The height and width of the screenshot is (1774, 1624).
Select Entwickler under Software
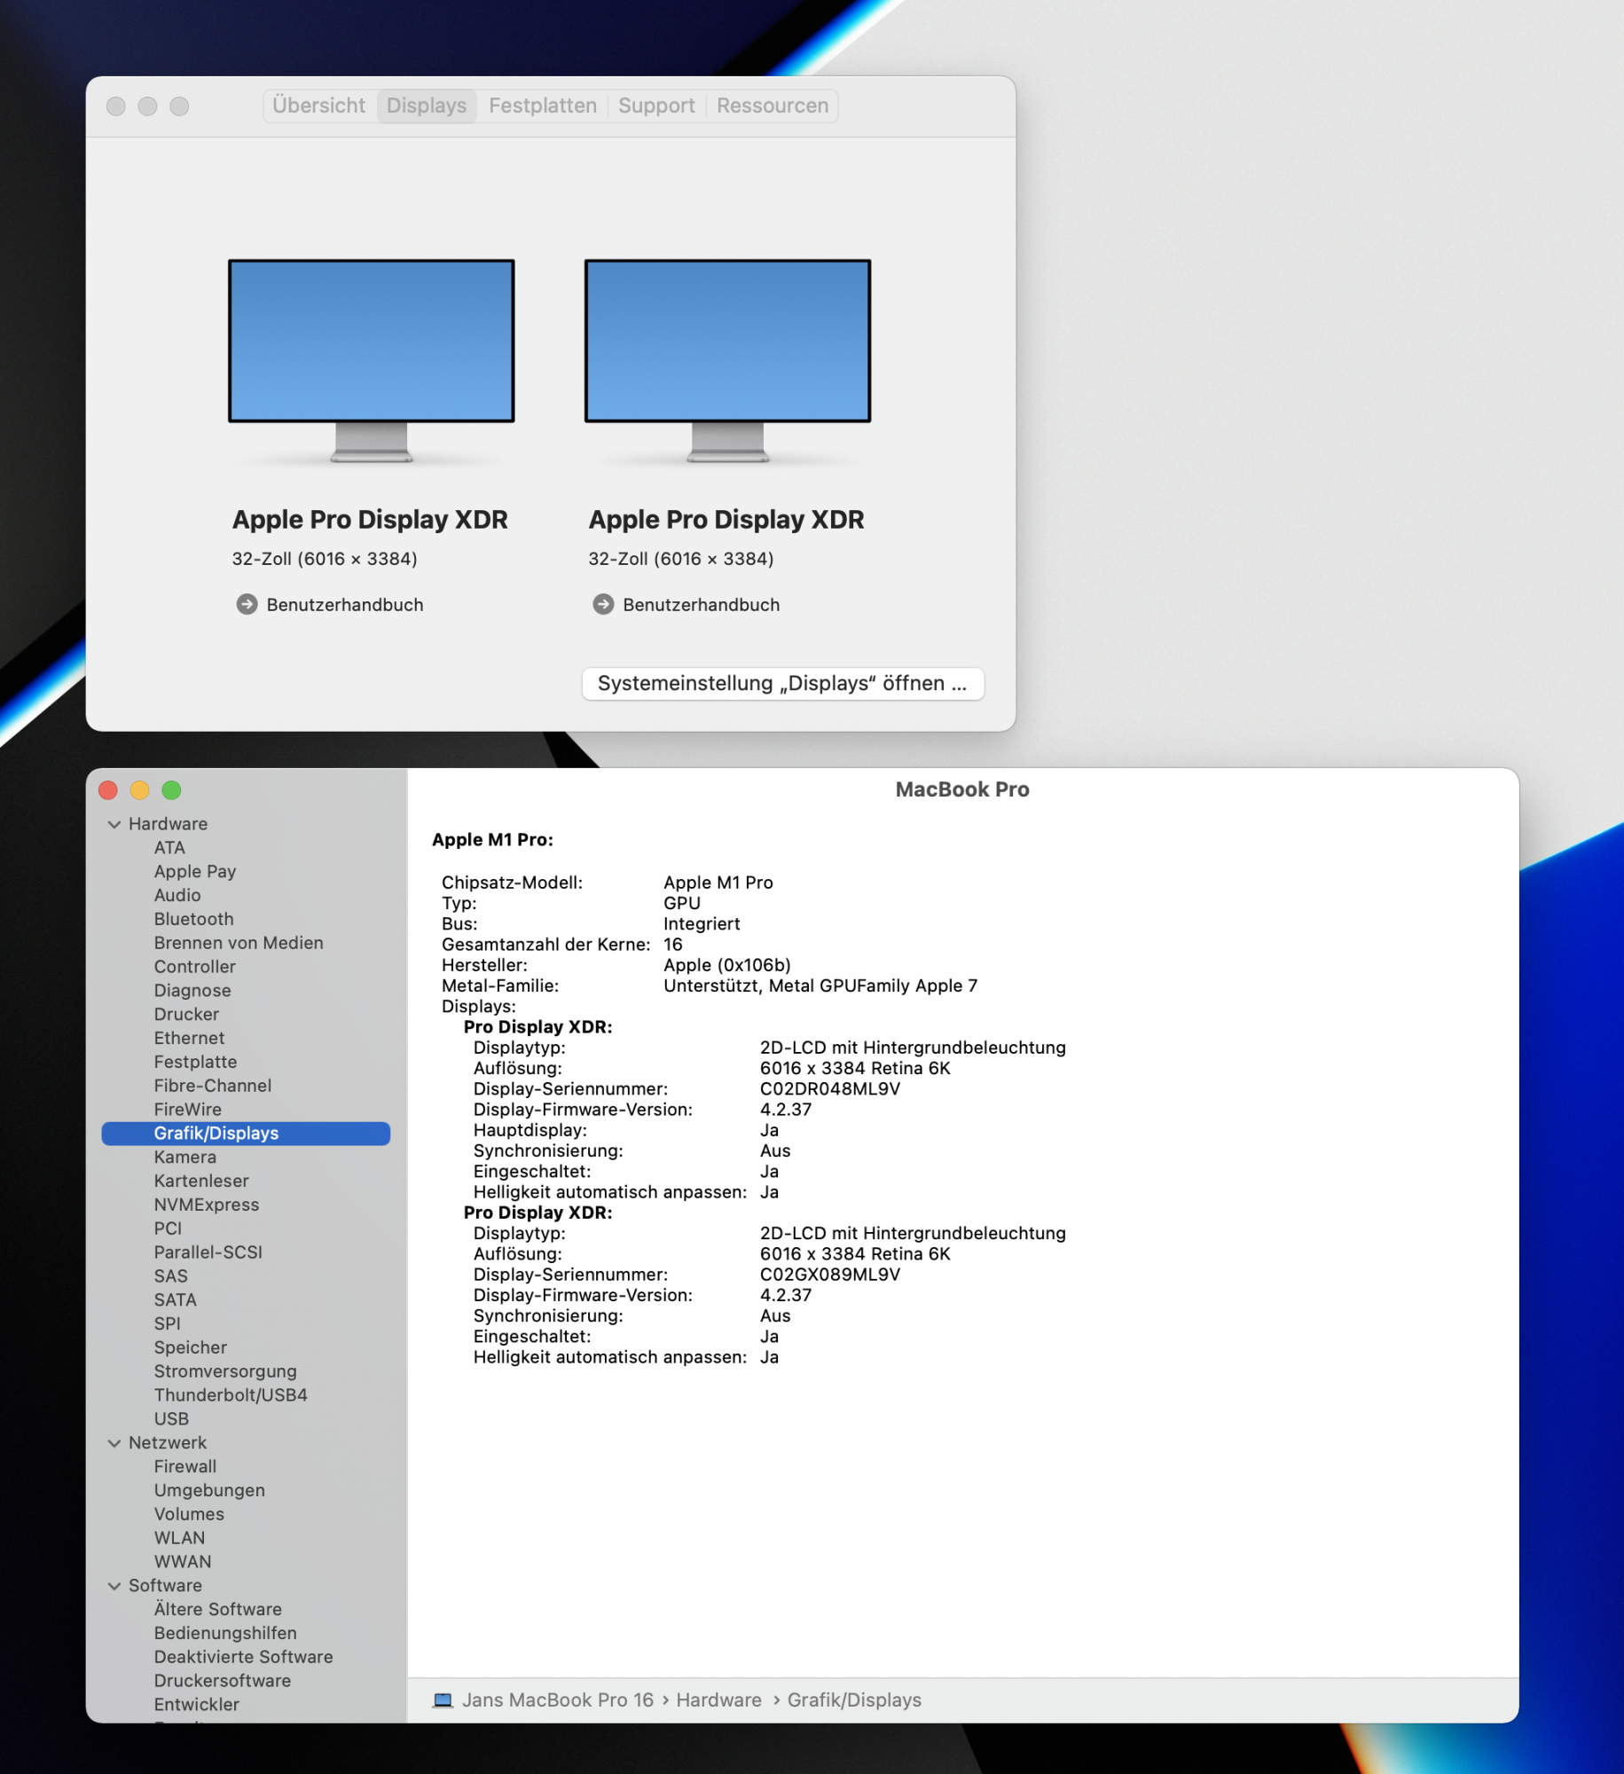[x=197, y=1705]
